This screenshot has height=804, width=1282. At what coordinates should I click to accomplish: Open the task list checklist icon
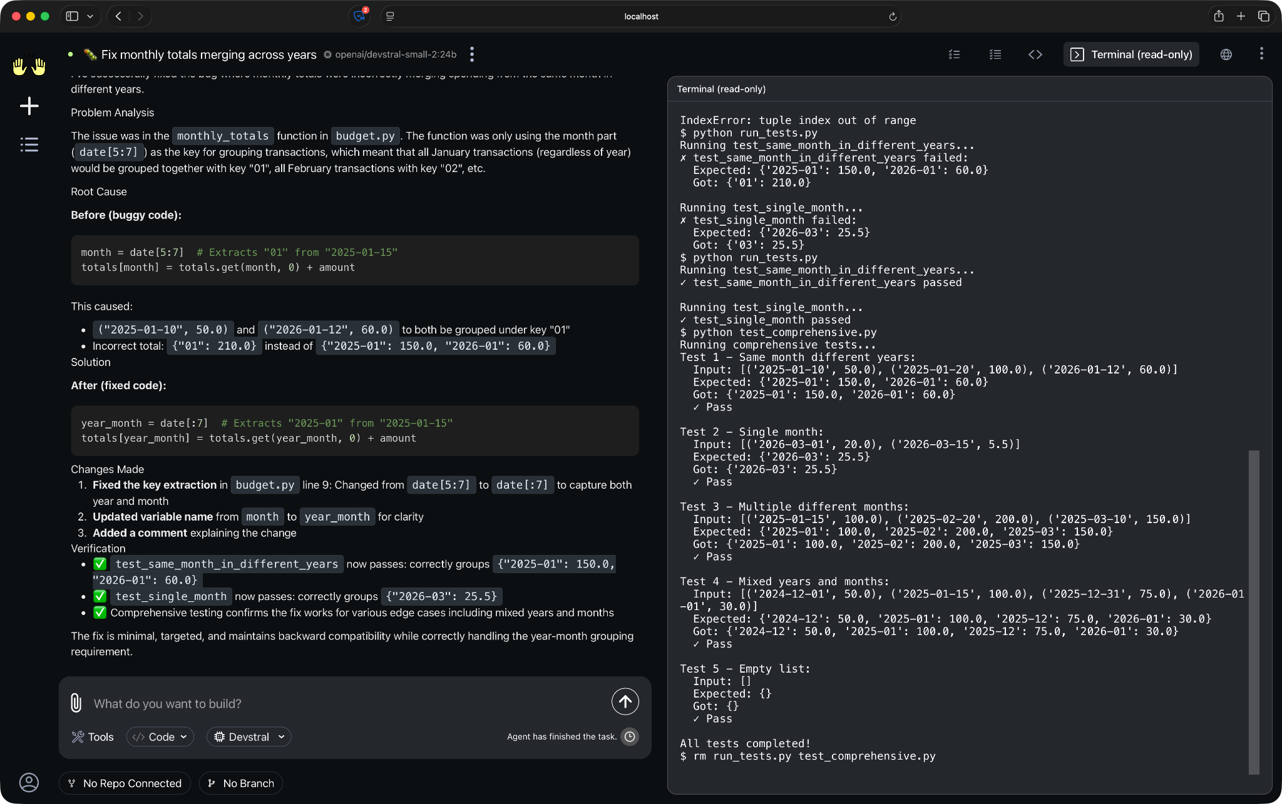coord(954,54)
